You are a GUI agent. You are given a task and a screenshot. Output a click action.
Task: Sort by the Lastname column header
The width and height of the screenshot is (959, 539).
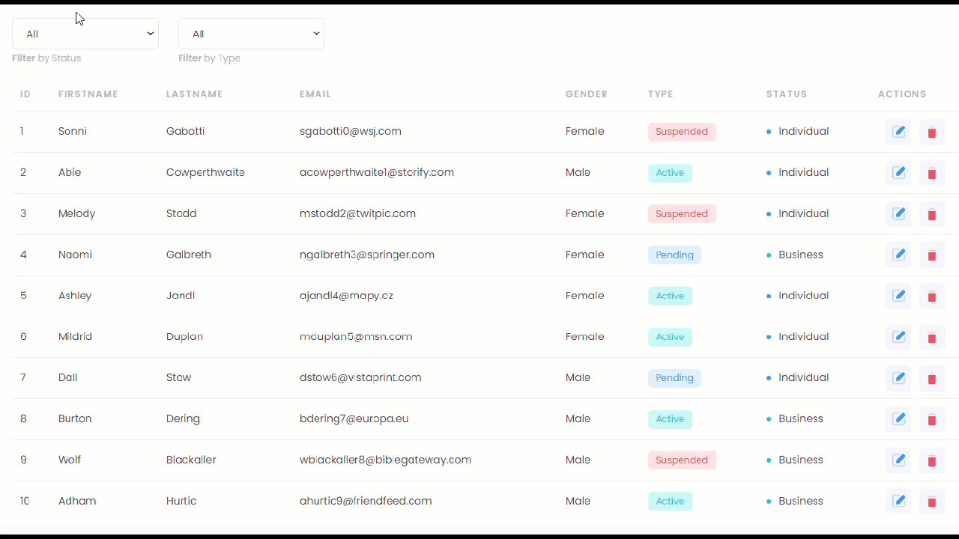click(x=195, y=94)
